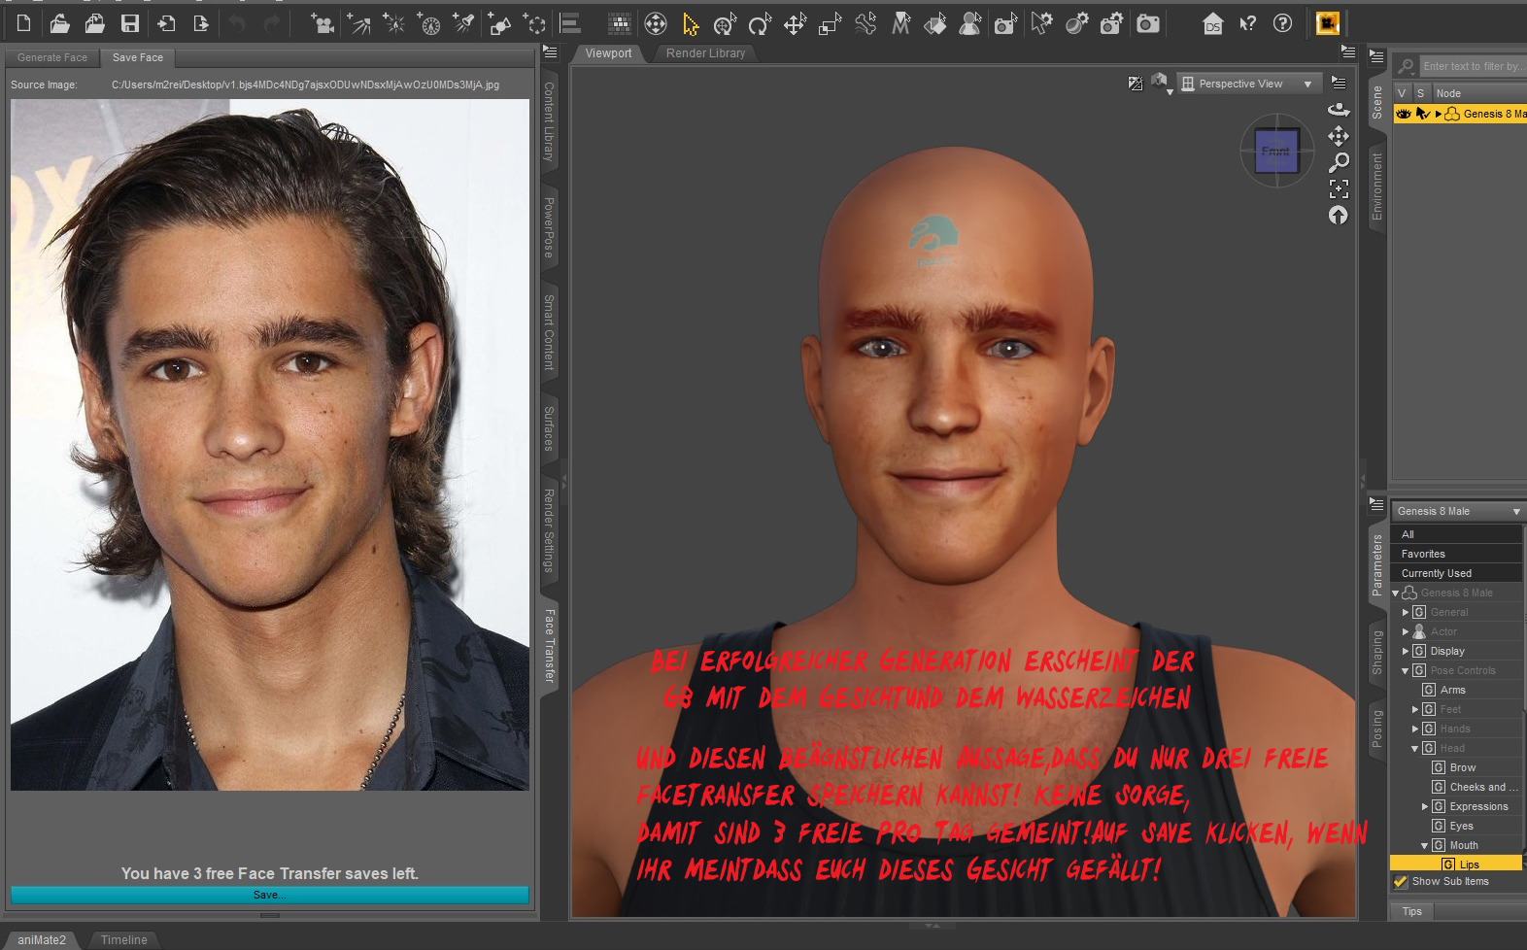This screenshot has height=950, width=1527.
Task: Open Help via the question mark icon
Action: 1283,23
